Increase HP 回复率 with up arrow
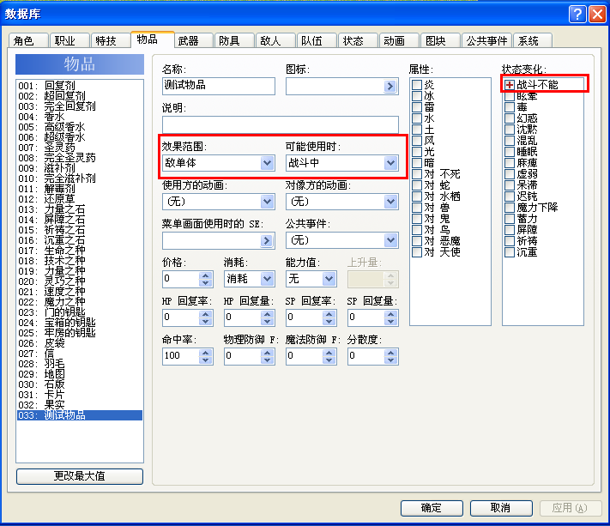Screen dimensions: 610x526 click(205, 313)
